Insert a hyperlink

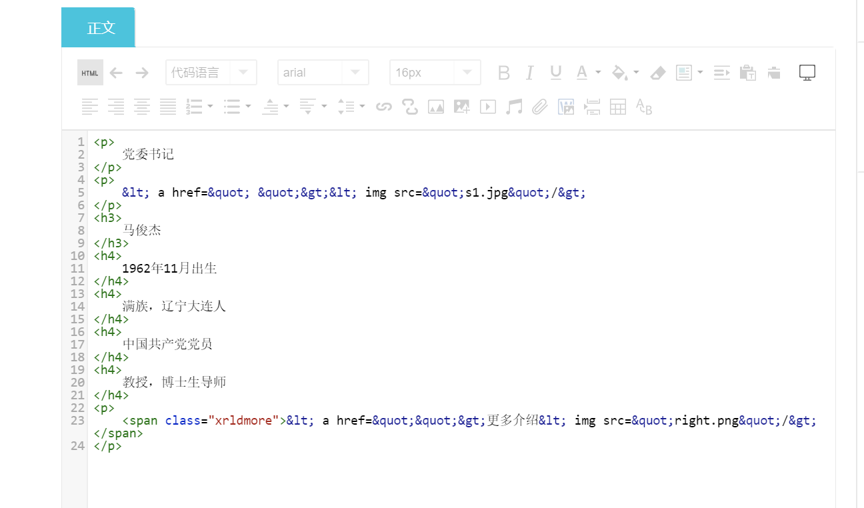pos(384,106)
